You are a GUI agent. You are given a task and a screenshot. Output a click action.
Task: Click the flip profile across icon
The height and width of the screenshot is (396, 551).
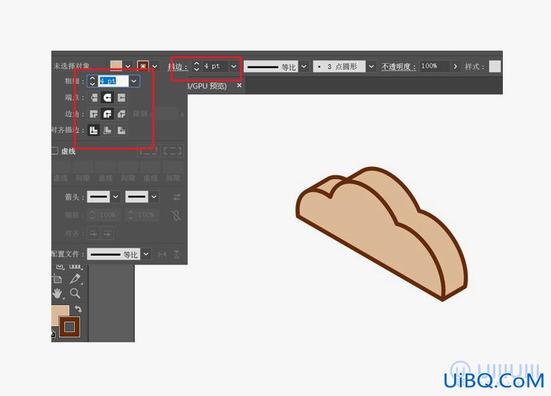click(177, 254)
